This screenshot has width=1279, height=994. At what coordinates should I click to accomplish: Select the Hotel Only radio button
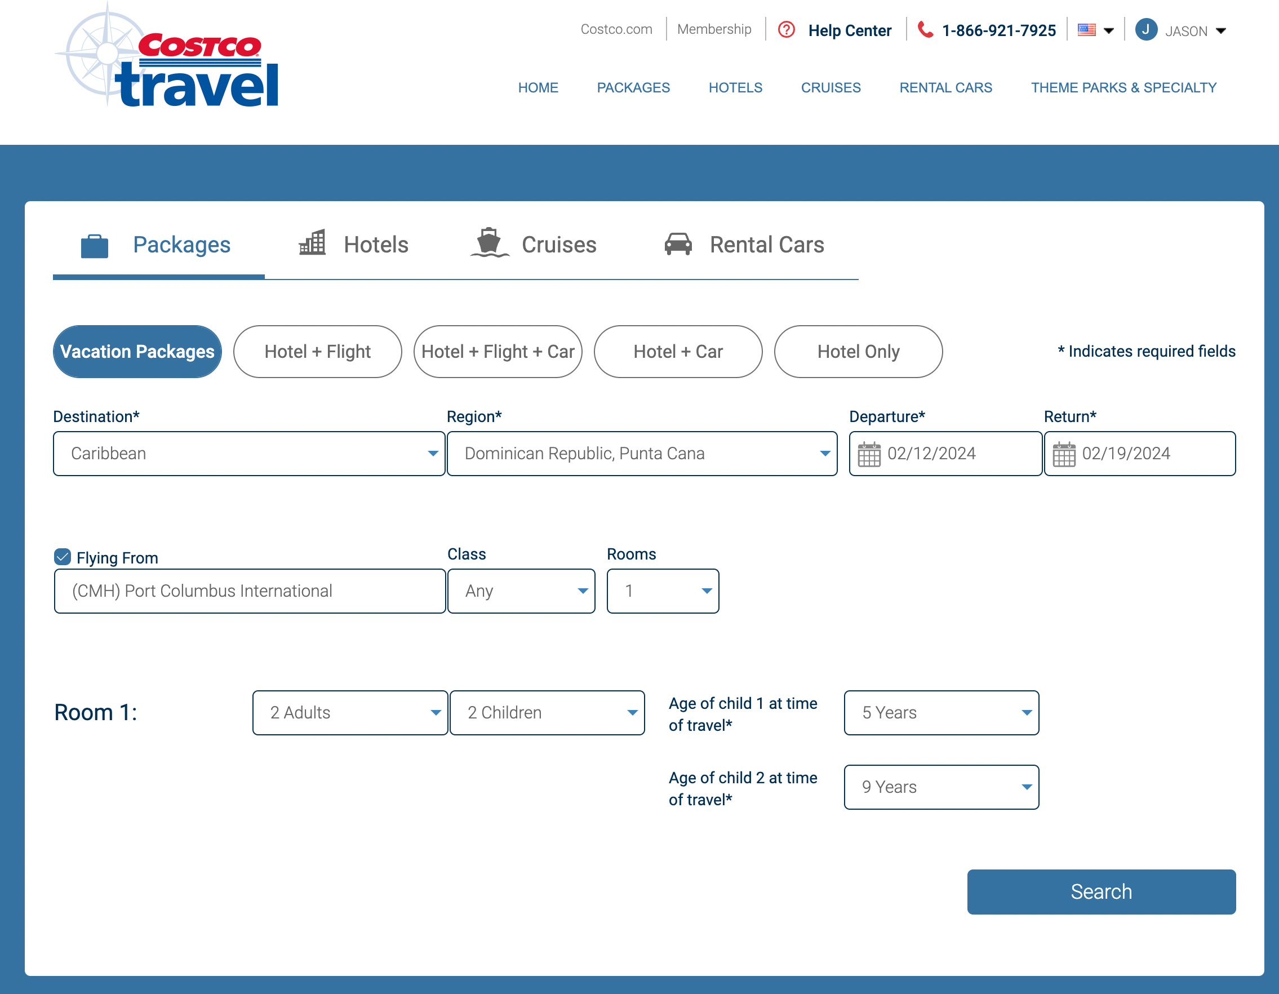coord(859,351)
